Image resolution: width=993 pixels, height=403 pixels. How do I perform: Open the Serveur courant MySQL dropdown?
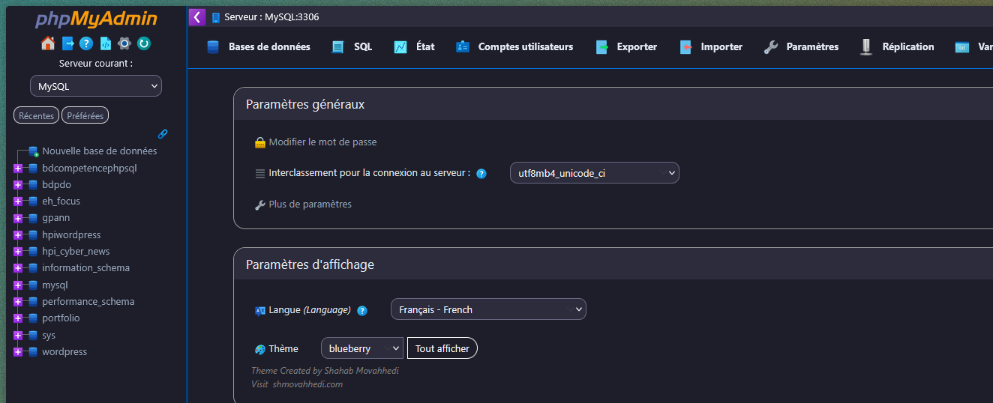96,86
